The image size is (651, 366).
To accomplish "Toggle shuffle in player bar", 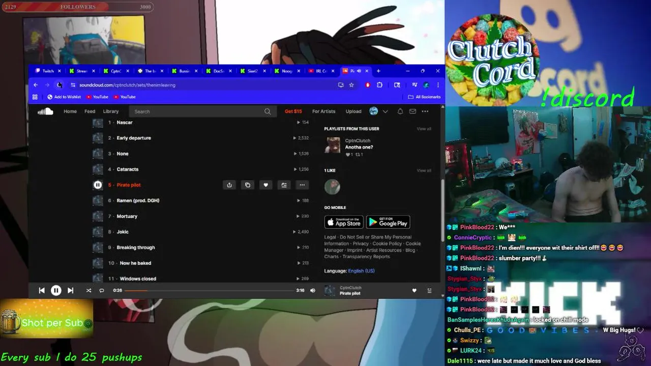I will click(x=88, y=290).
